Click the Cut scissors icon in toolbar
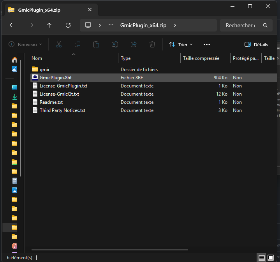 coord(59,45)
